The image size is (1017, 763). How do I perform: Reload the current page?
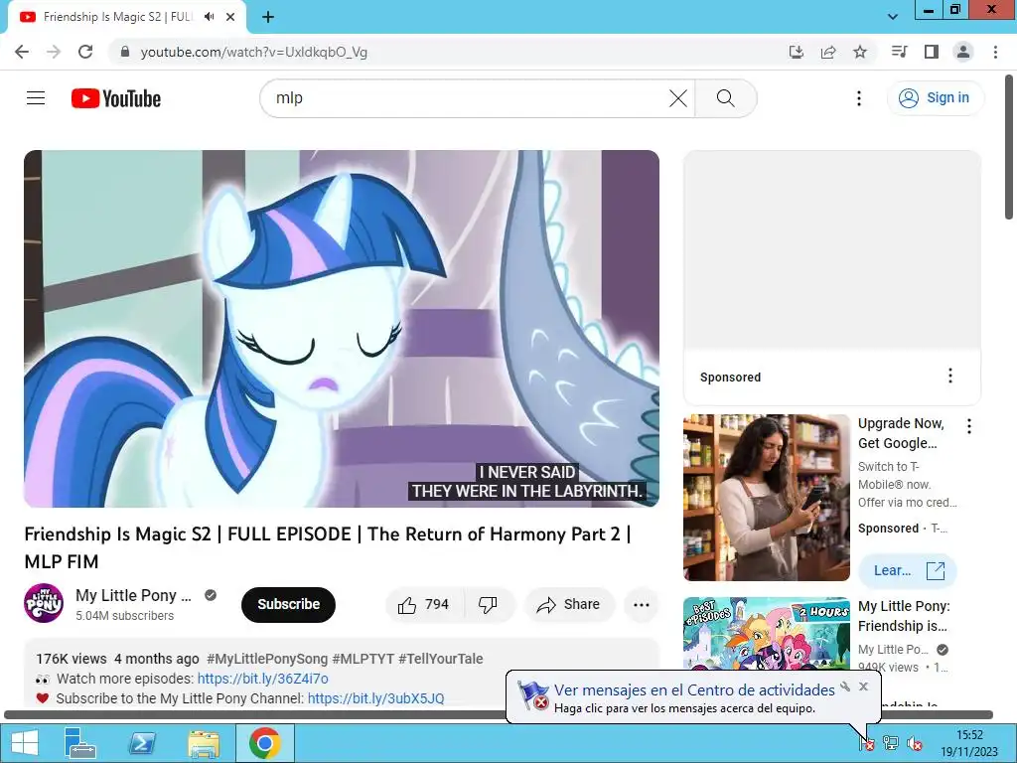85,52
